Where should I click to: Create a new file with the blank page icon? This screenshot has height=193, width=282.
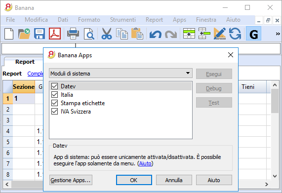click(9, 34)
